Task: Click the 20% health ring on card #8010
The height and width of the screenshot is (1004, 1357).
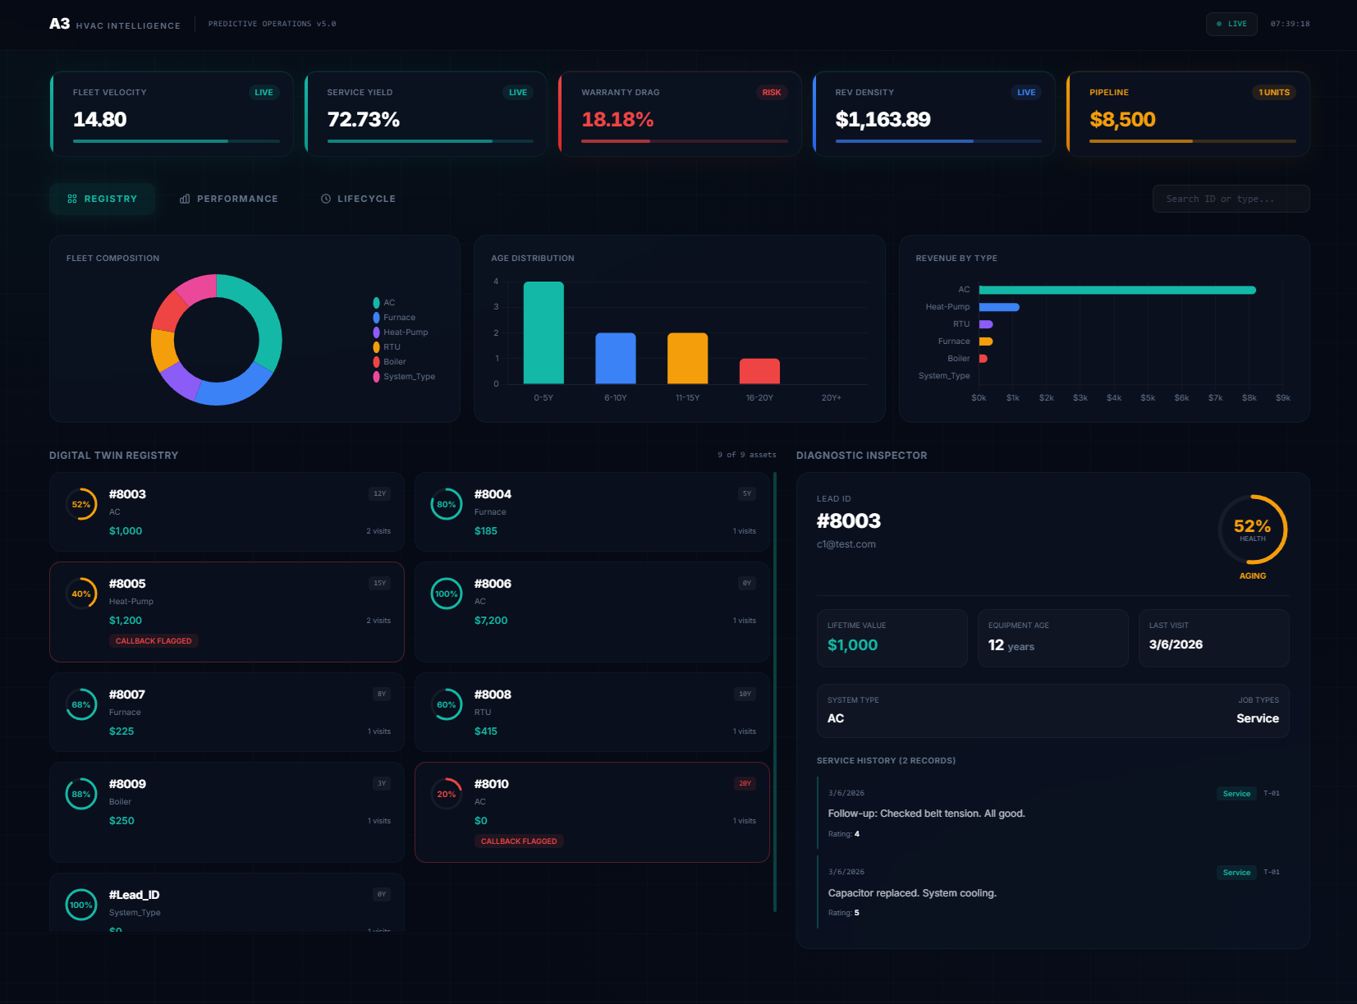Action: click(x=446, y=794)
